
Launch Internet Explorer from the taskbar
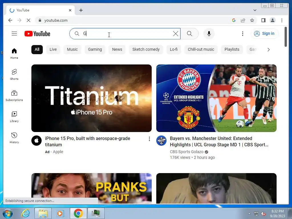pyautogui.click(x=25, y=213)
